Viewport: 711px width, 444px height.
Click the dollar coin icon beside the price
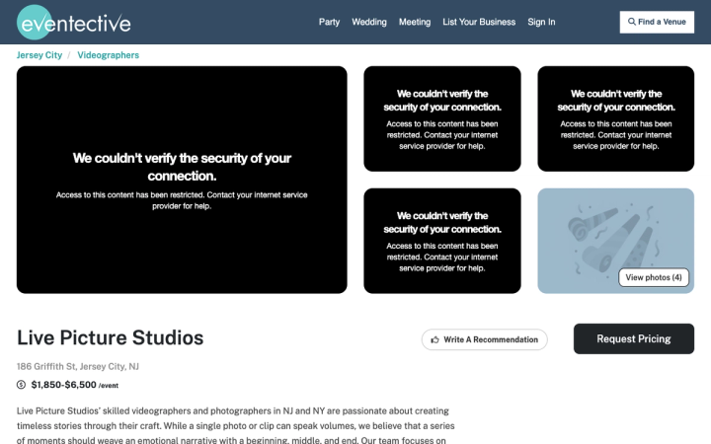pos(21,385)
